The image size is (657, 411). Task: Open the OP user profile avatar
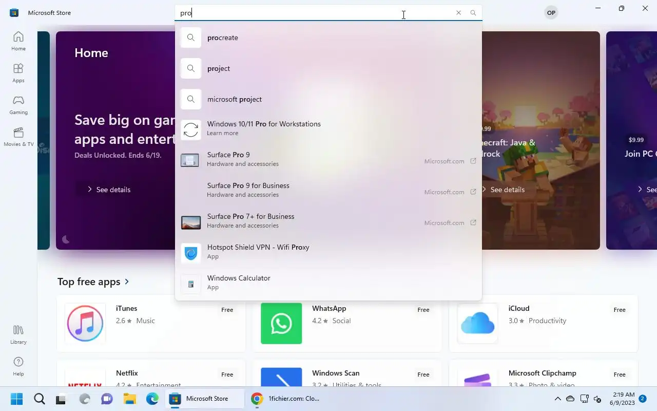551,13
